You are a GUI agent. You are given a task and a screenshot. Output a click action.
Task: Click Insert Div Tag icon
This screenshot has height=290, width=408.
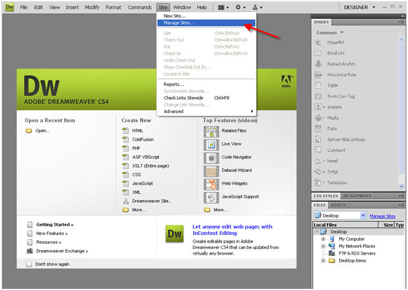(x=318, y=96)
